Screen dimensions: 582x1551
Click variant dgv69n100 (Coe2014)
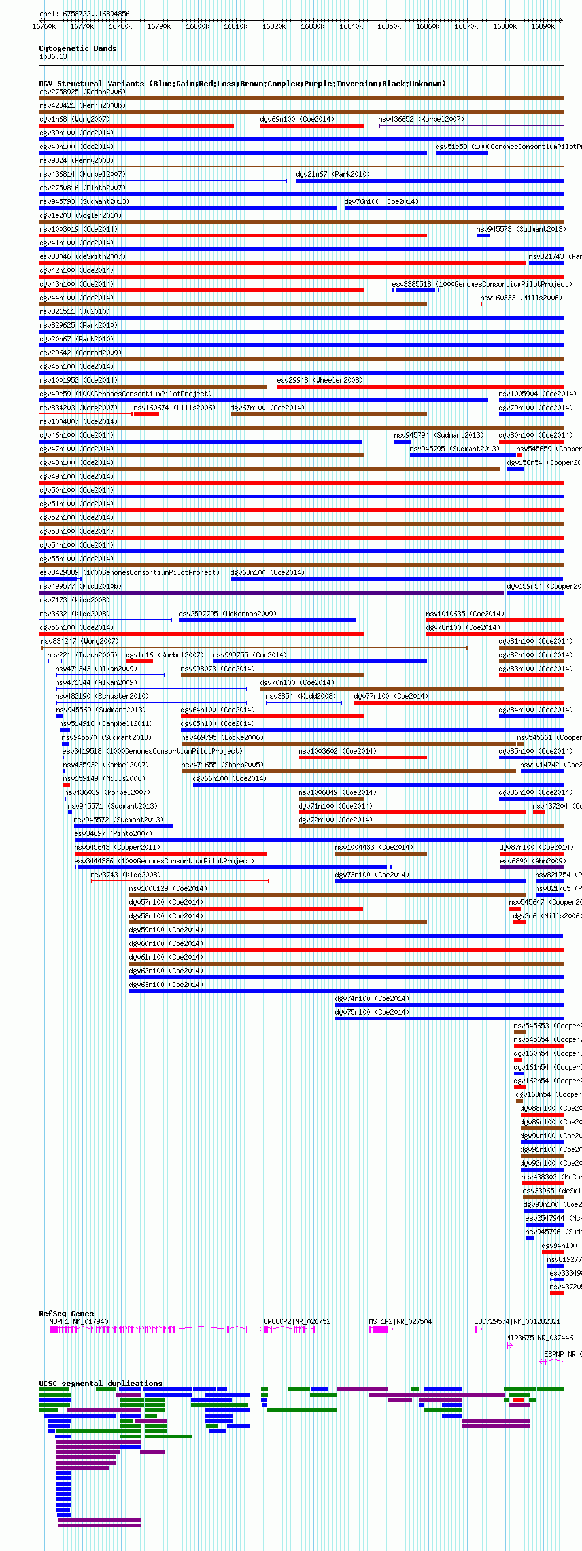pyautogui.click(x=297, y=119)
